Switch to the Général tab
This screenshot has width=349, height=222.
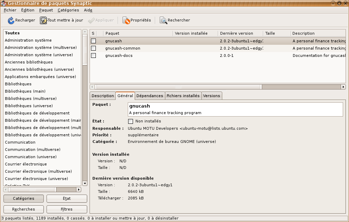tap(125, 95)
